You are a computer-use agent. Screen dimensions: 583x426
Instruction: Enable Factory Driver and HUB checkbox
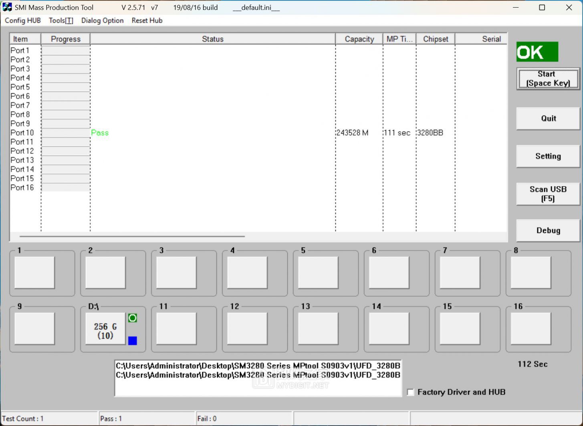[411, 392]
